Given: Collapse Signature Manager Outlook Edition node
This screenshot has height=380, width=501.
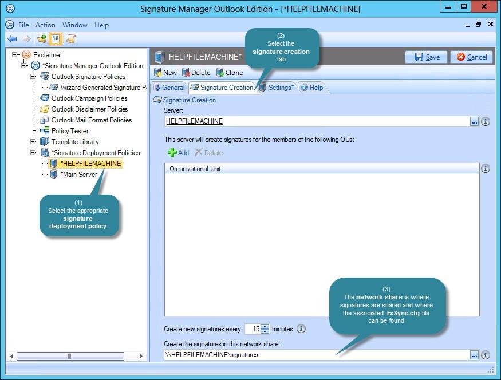Looking at the screenshot, I should [23, 65].
